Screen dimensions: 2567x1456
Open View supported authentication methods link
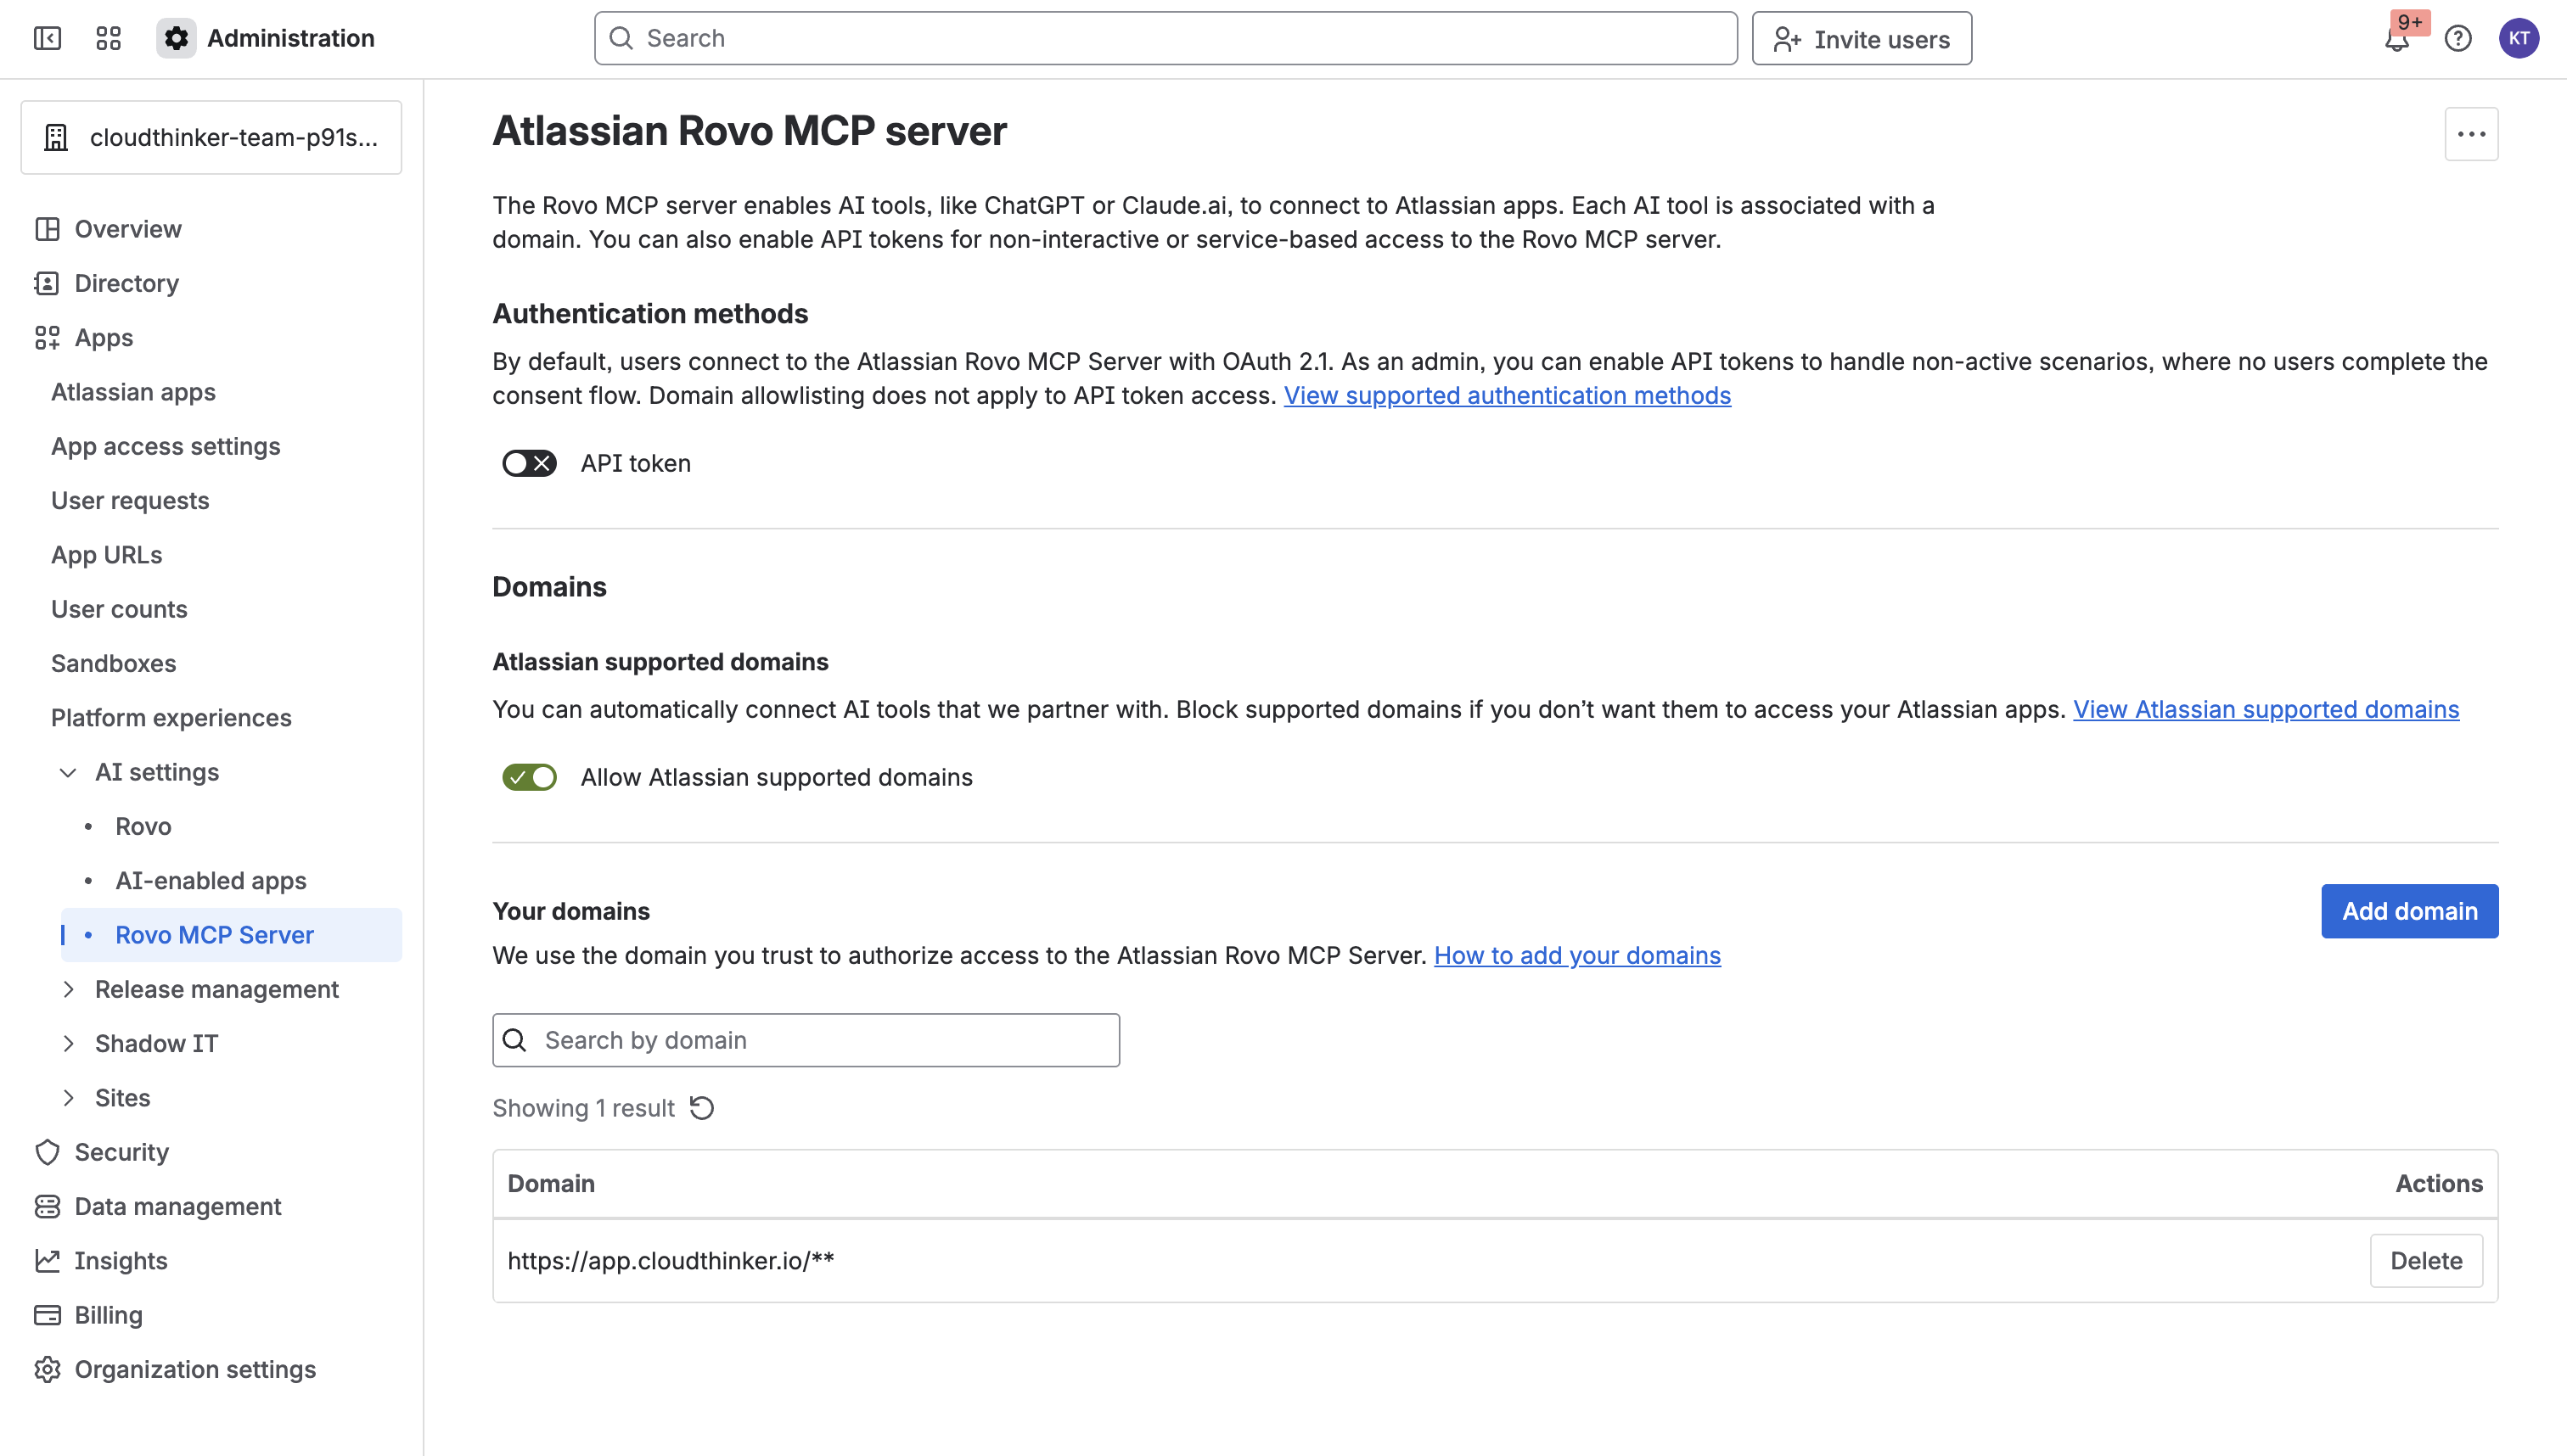tap(1507, 395)
